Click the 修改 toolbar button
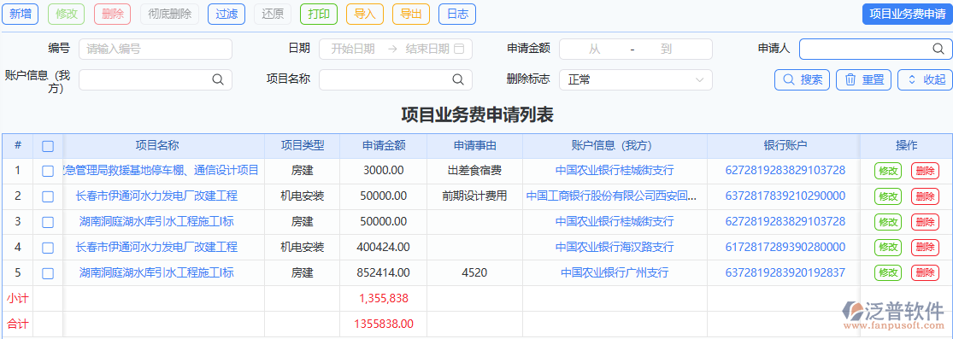This screenshot has width=953, height=339. click(x=67, y=14)
